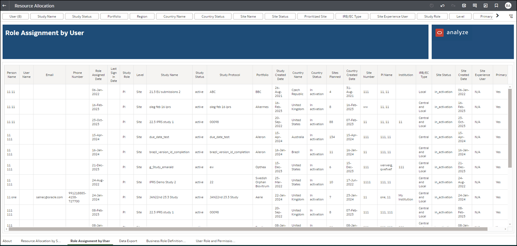Image resolution: width=517 pixels, height=246 pixels.
Task: Open the Study Status filter
Action: tap(82, 16)
